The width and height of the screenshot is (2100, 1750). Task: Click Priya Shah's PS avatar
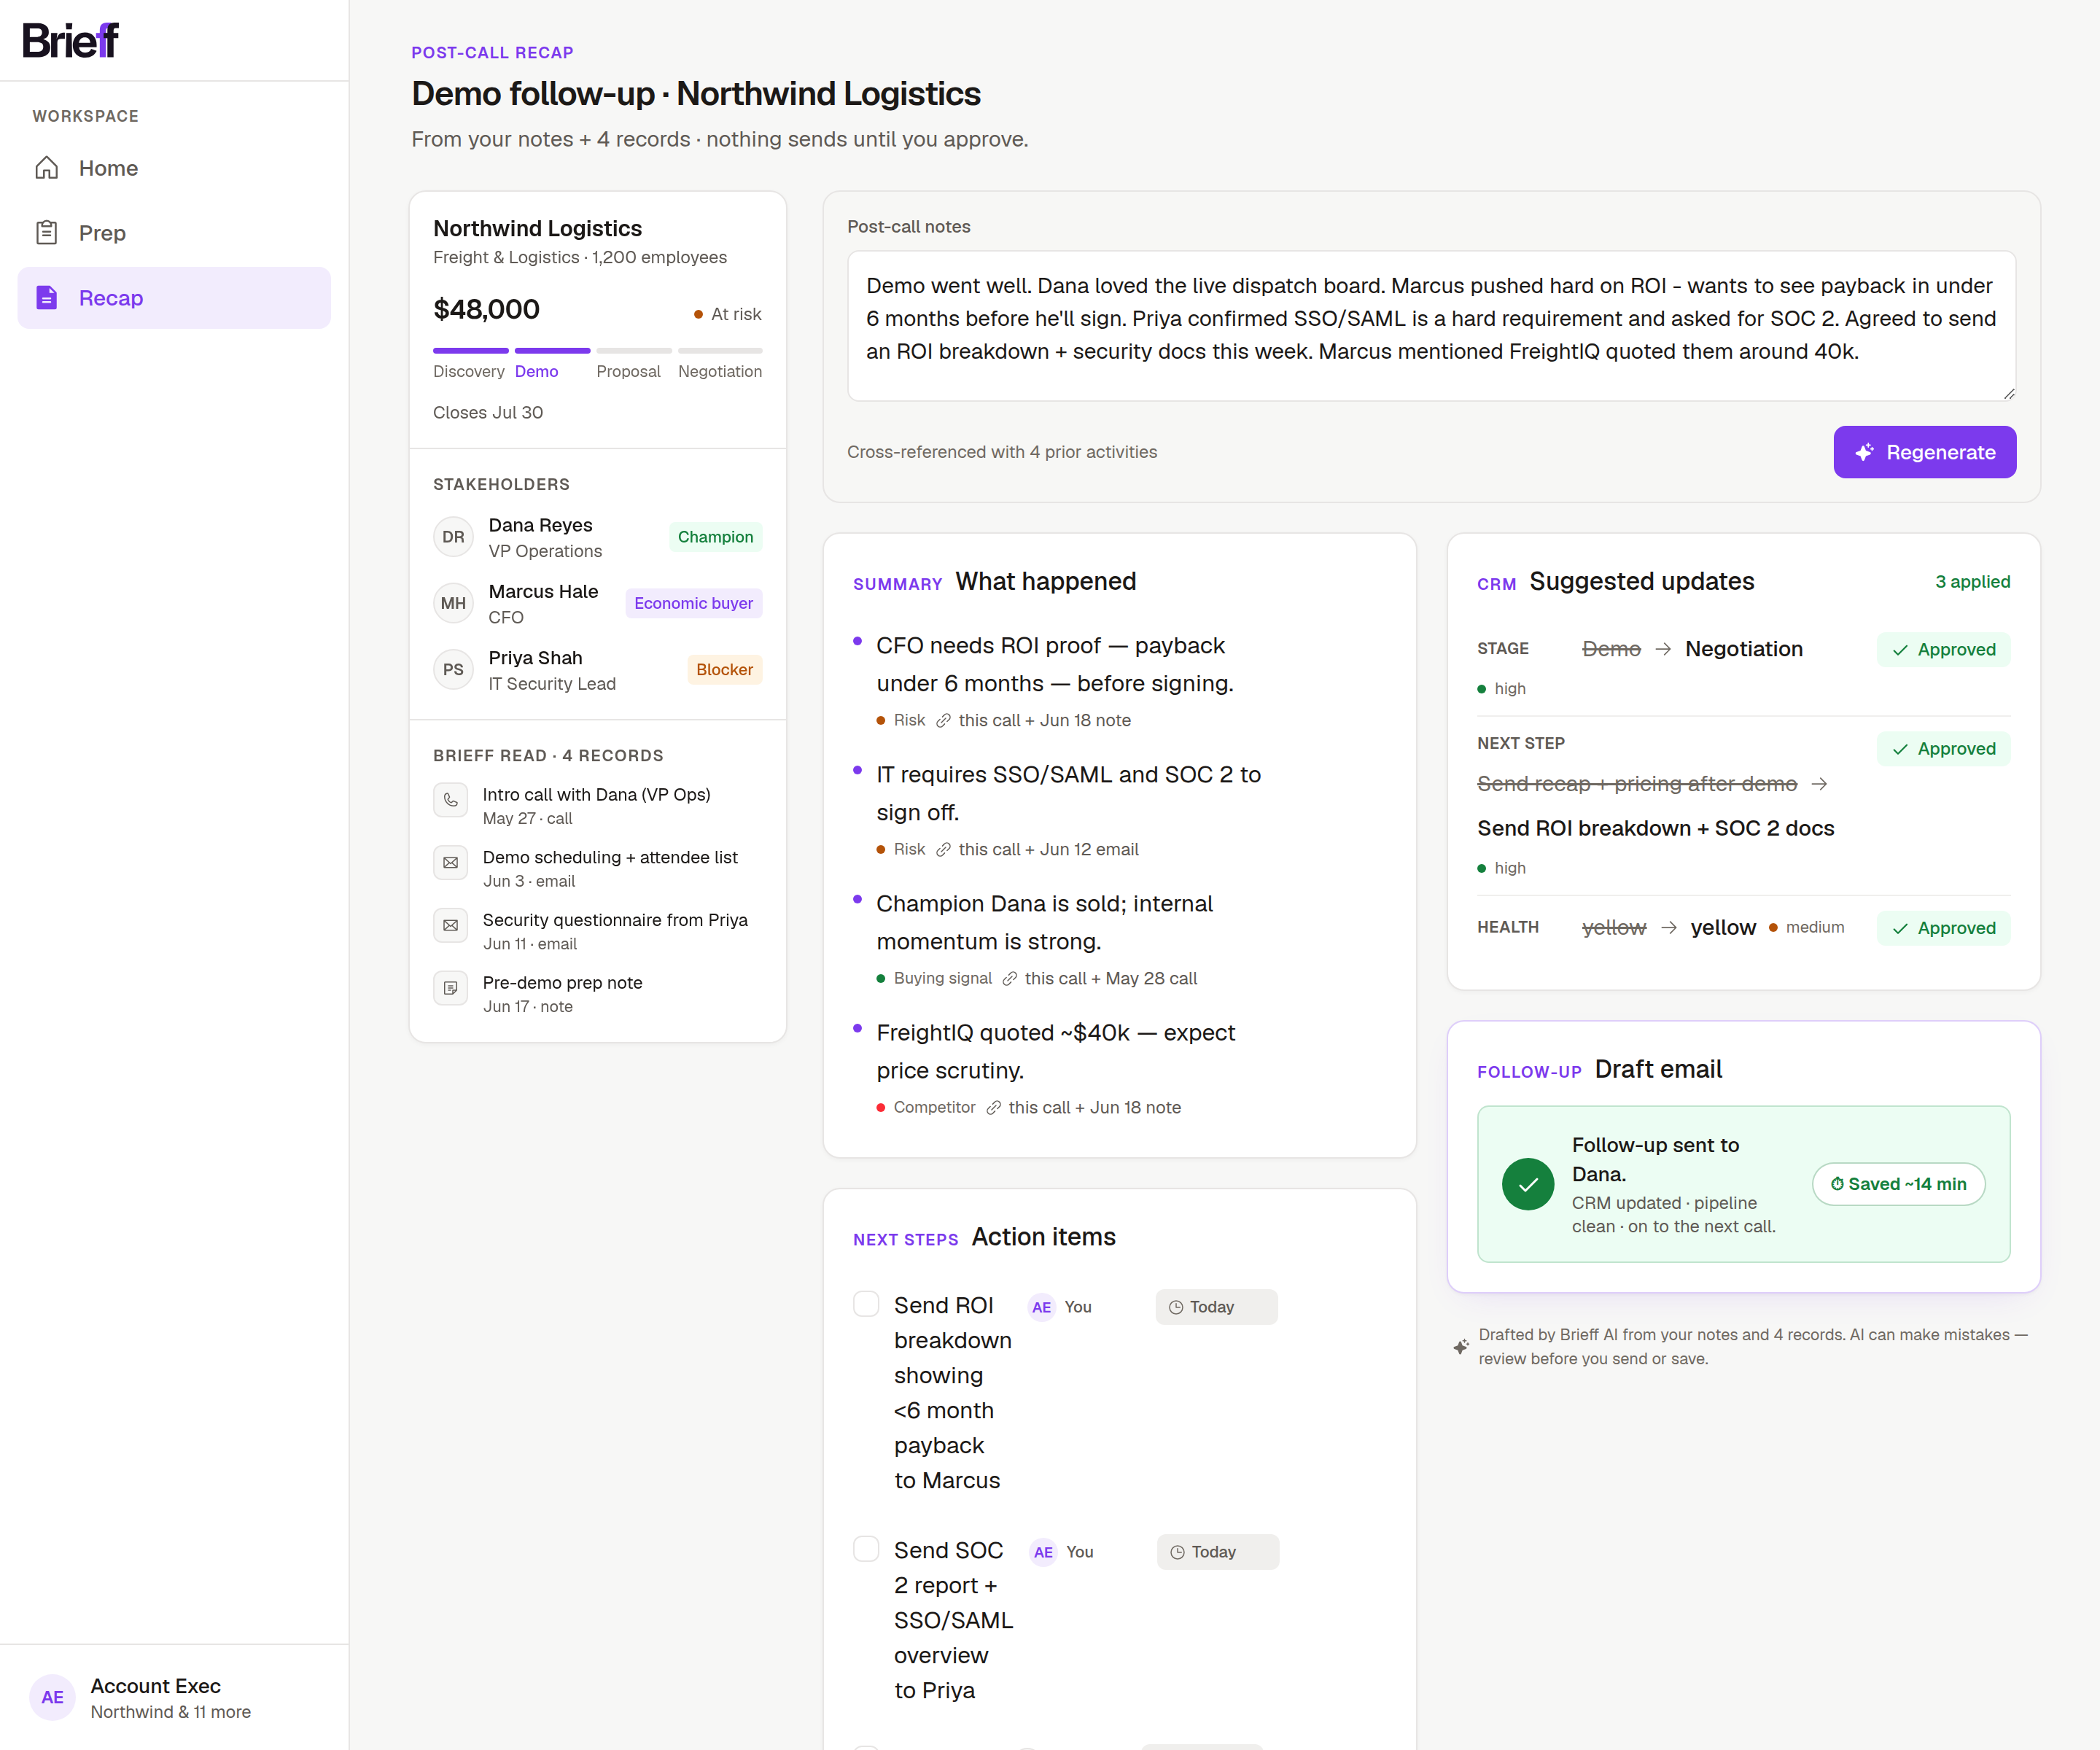tap(453, 670)
